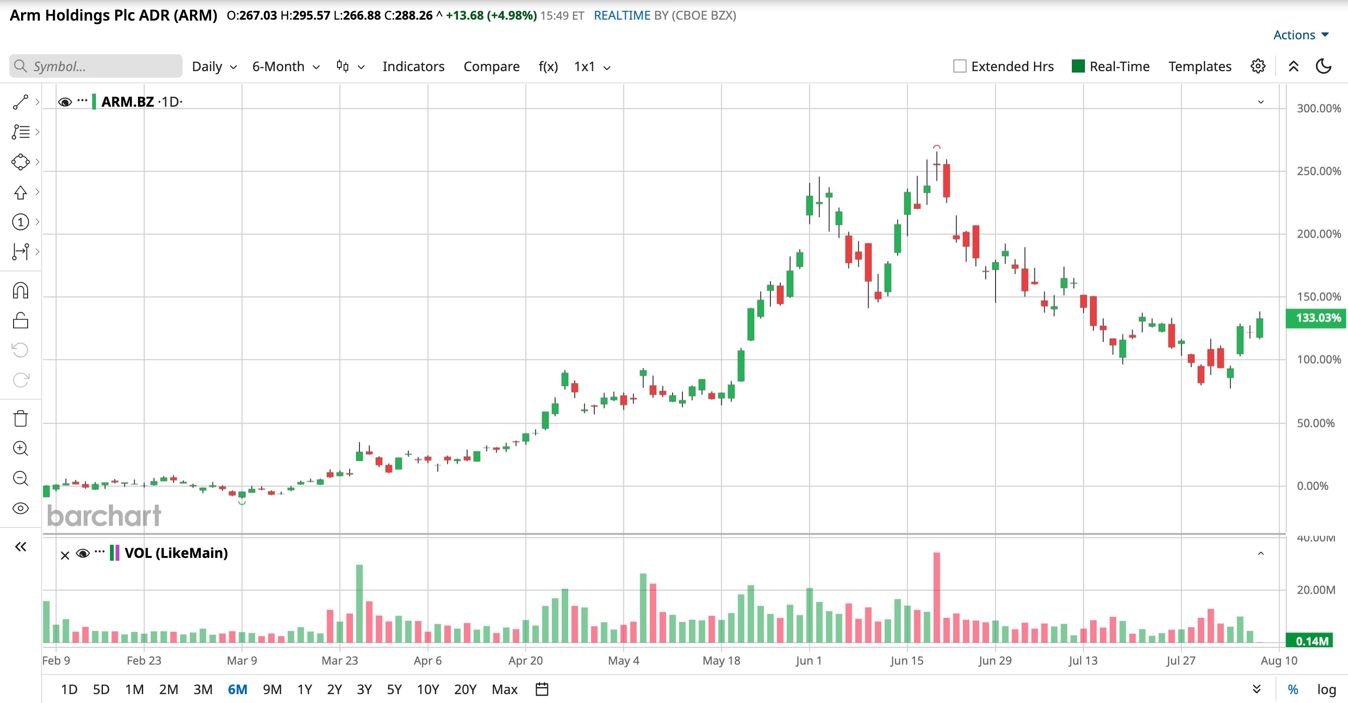Image resolution: width=1348 pixels, height=703 pixels.
Task: Undo the last chart action
Action: 21,350
